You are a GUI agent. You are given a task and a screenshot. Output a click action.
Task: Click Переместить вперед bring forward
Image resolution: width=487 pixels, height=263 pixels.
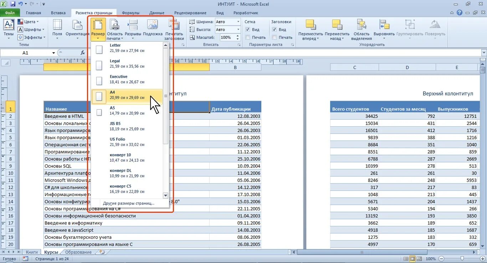point(311,29)
